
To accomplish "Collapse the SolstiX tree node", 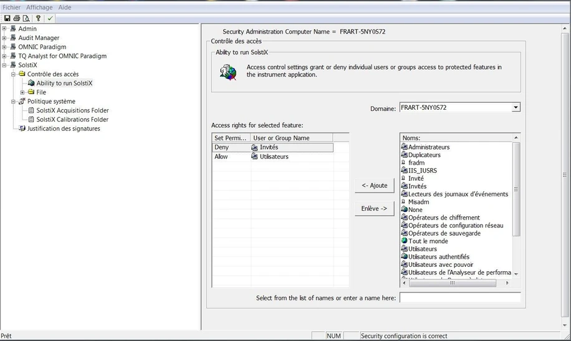I will click(x=4, y=65).
